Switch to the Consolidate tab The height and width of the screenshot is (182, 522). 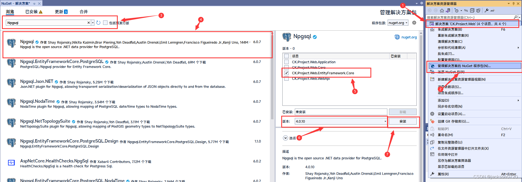pyautogui.click(x=84, y=12)
